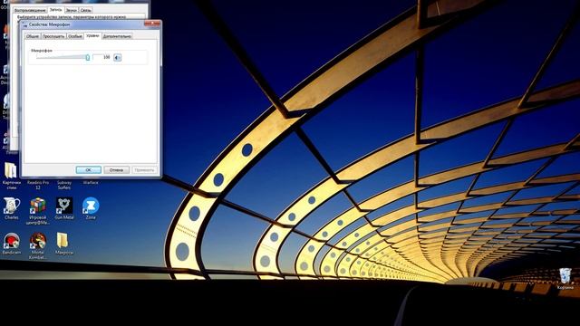Select the Readiris Pro 12 label

(x=38, y=185)
